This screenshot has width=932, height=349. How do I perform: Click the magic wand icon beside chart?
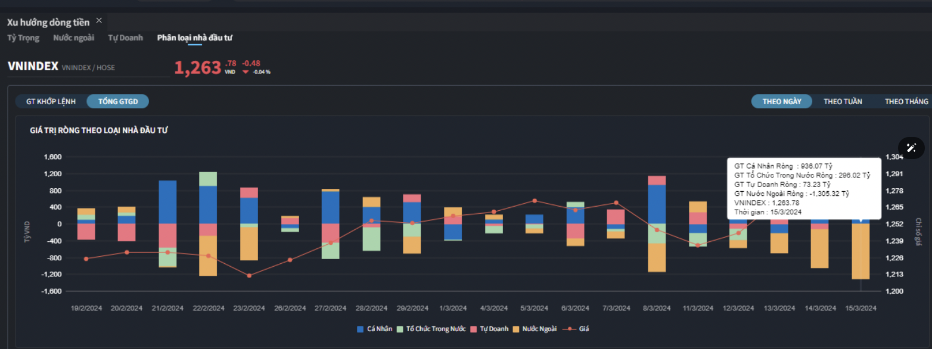[x=911, y=148]
